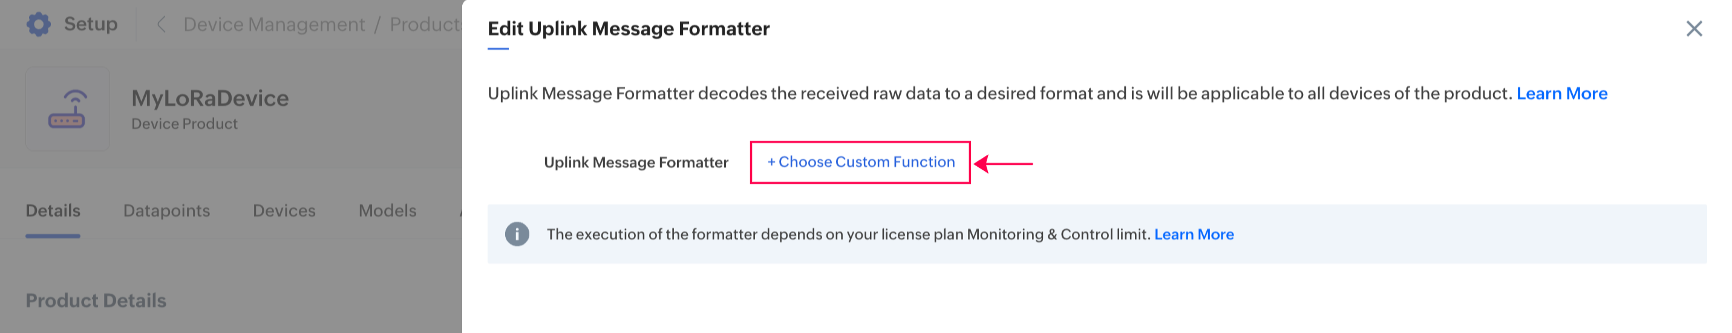Select the Models tab
Viewport: 1732px width, 333px height.
(387, 211)
